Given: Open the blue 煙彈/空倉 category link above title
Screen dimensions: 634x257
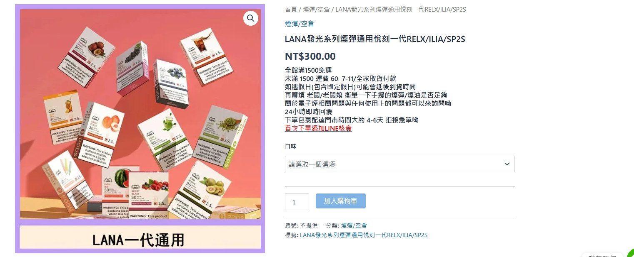Looking at the screenshot, I should [x=299, y=24].
